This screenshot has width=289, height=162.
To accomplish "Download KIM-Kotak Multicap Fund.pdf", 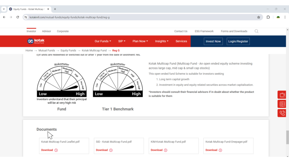I will pos(156,150).
